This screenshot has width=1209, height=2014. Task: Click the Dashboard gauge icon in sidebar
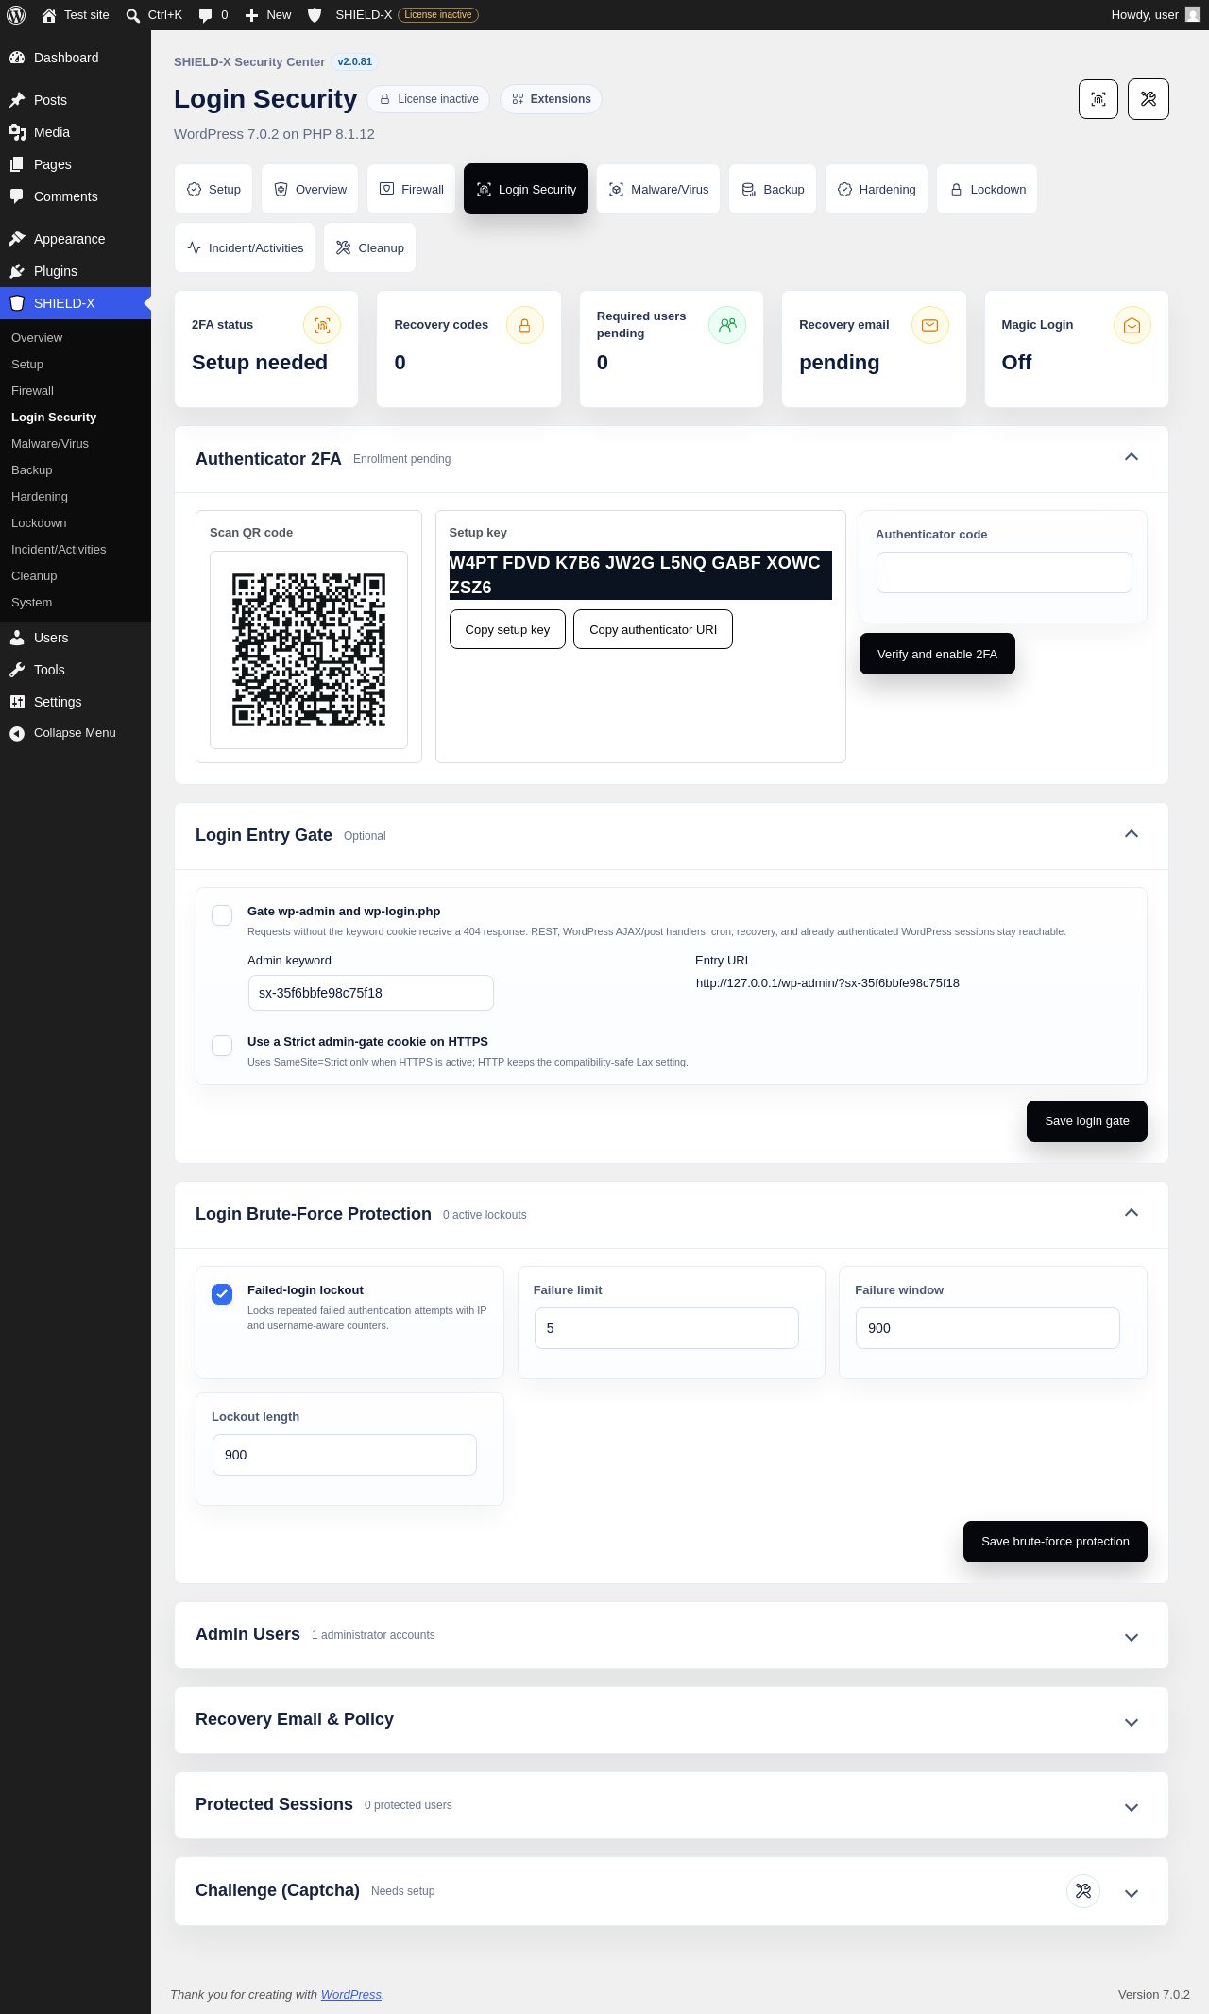pyautogui.click(x=17, y=58)
